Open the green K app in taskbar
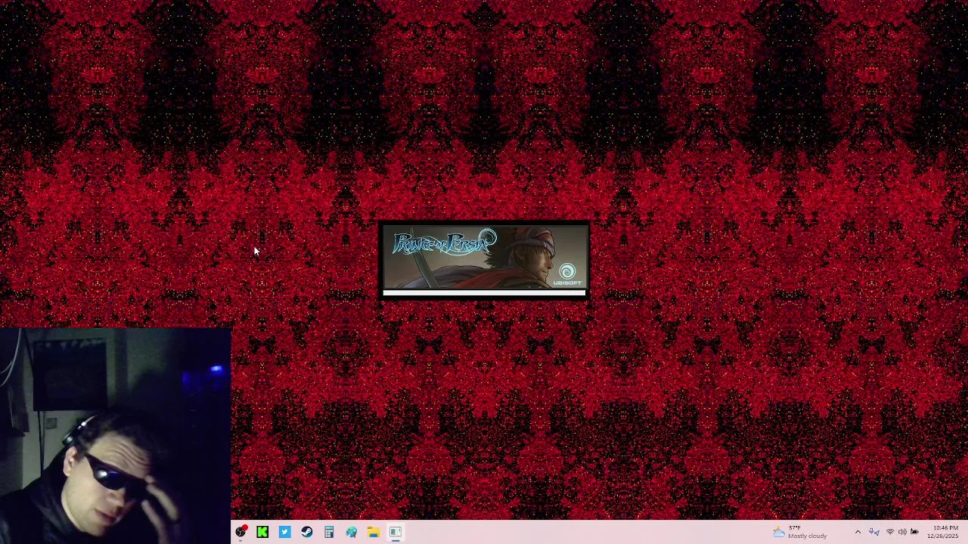 (262, 532)
